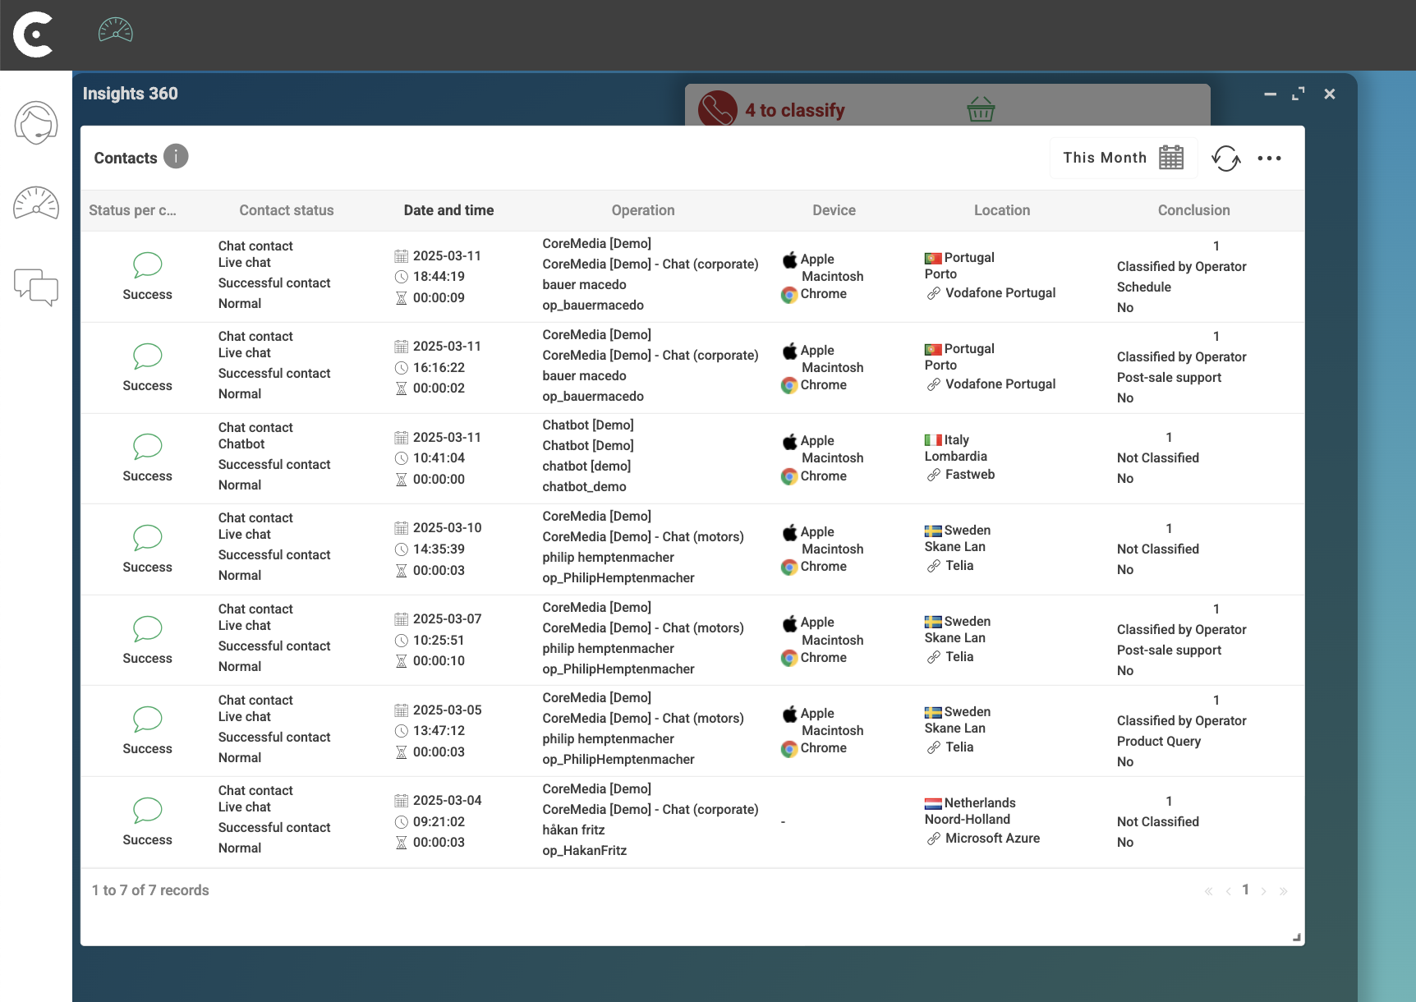Click 'chatbot_demo' operator text

click(585, 487)
